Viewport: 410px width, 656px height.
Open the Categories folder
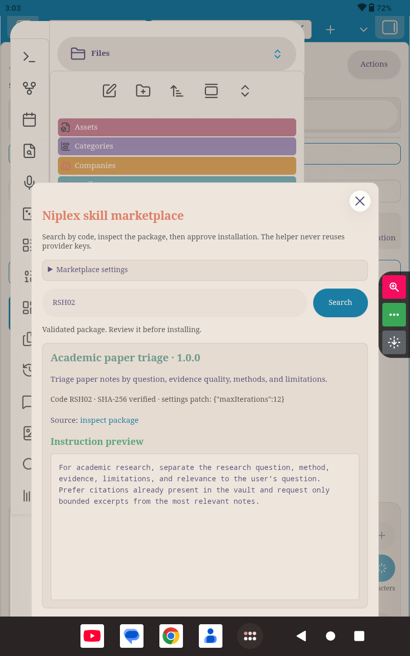pyautogui.click(x=177, y=146)
